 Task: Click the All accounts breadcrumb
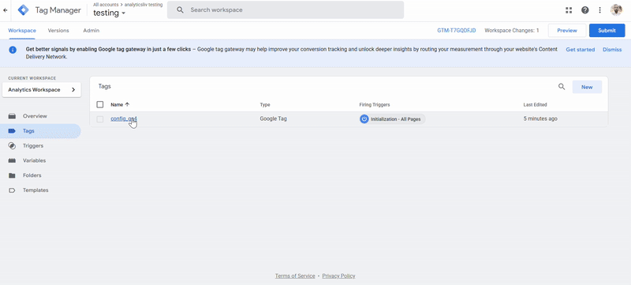(x=106, y=5)
